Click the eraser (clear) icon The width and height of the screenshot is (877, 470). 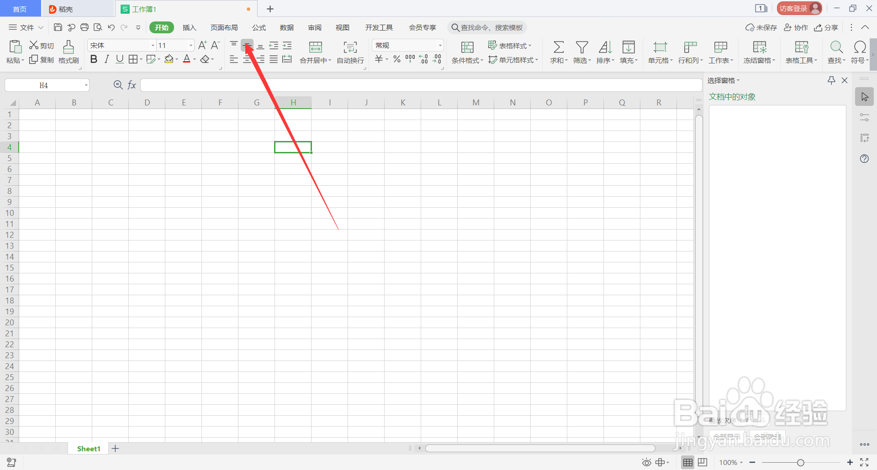point(205,59)
